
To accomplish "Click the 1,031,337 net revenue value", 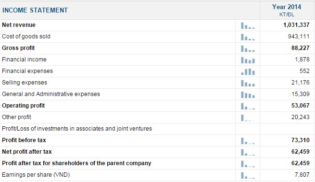I will click(296, 25).
